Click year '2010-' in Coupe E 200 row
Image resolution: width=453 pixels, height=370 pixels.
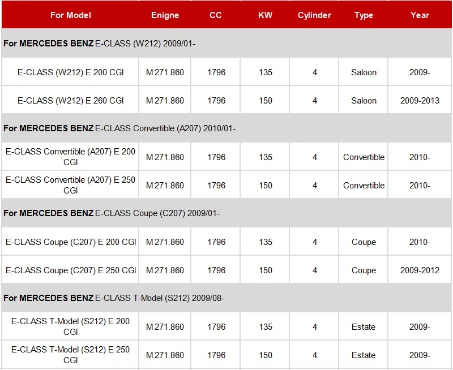pos(420,242)
